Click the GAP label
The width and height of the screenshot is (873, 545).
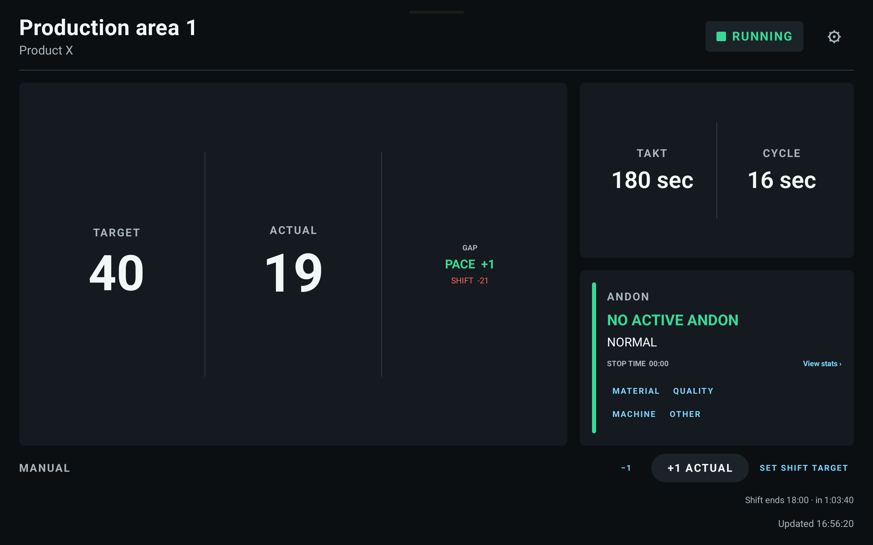469,248
